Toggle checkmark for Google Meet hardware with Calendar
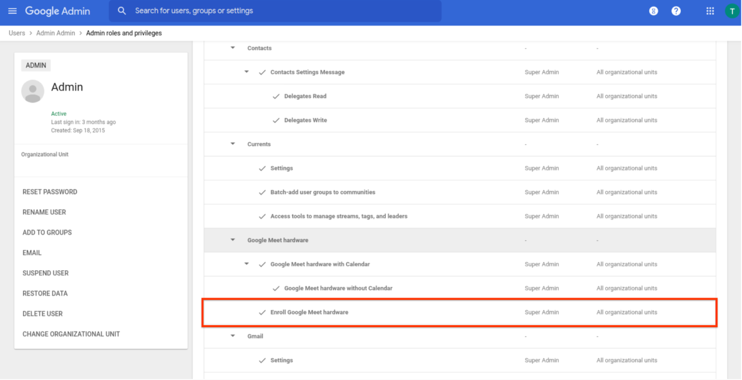 262,264
